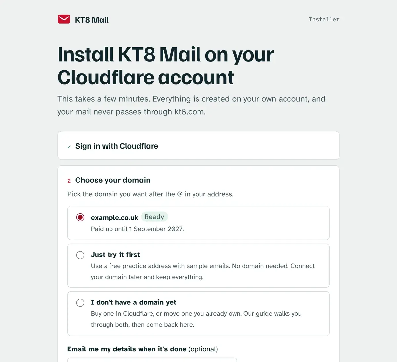The width and height of the screenshot is (397, 362).
Task: Click the Pick the domain instruction text
Action: [151, 194]
